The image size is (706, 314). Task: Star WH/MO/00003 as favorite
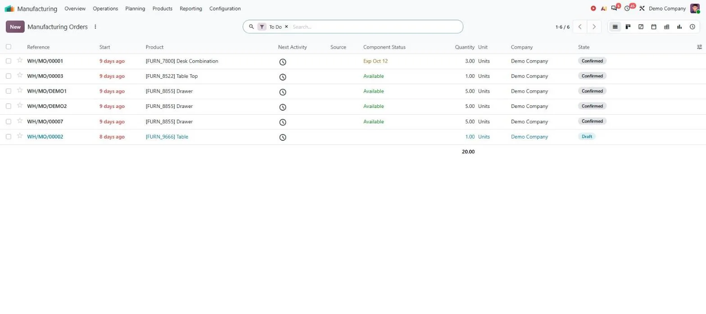tap(20, 75)
